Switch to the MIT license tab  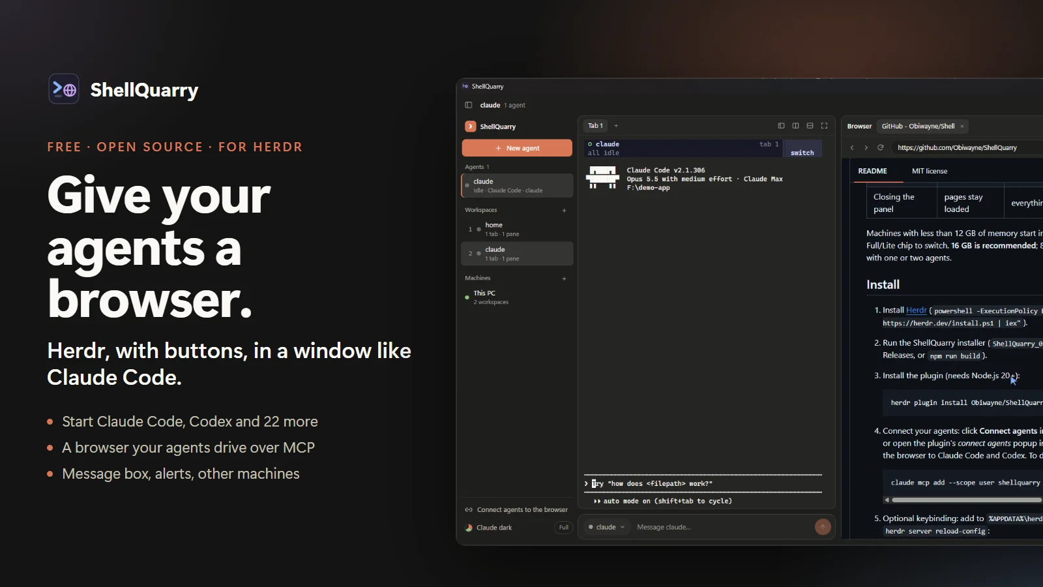(930, 171)
